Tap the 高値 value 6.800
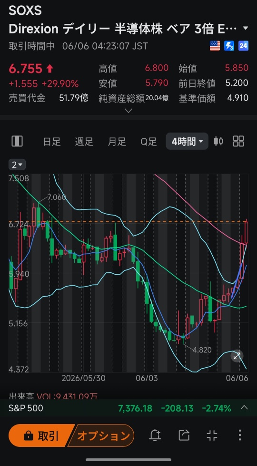The height and width of the screenshot is (466, 257). point(157,68)
